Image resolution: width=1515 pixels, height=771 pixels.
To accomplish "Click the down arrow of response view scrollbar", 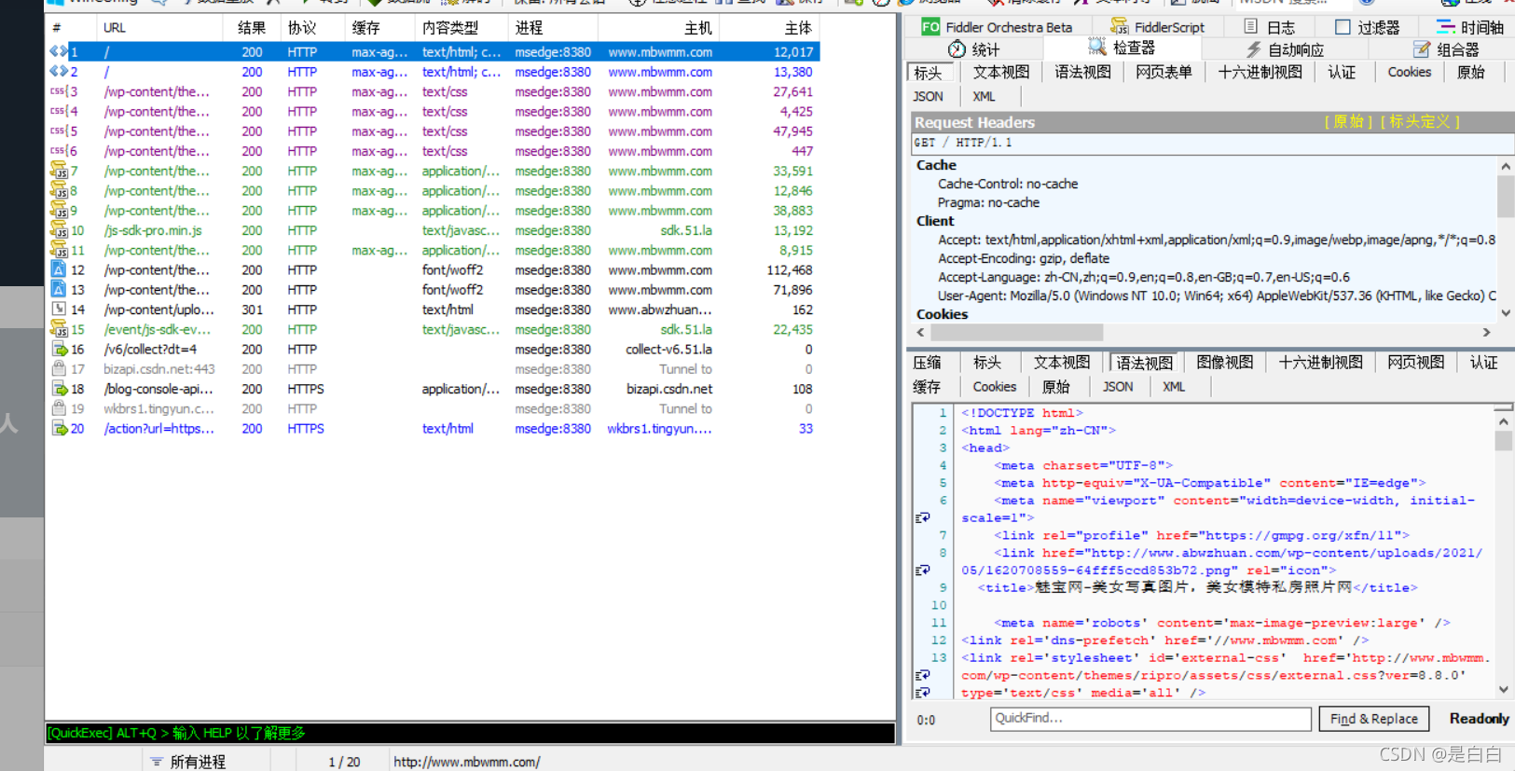I will tap(1504, 690).
